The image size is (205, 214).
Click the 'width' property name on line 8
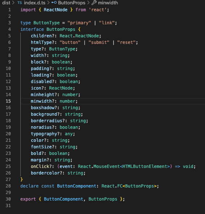click(x=37, y=55)
